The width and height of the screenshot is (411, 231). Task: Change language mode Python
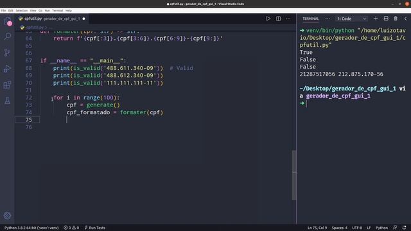point(381,228)
